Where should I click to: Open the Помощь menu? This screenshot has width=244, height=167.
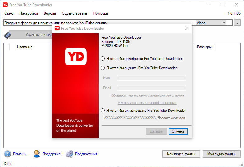[100, 13]
